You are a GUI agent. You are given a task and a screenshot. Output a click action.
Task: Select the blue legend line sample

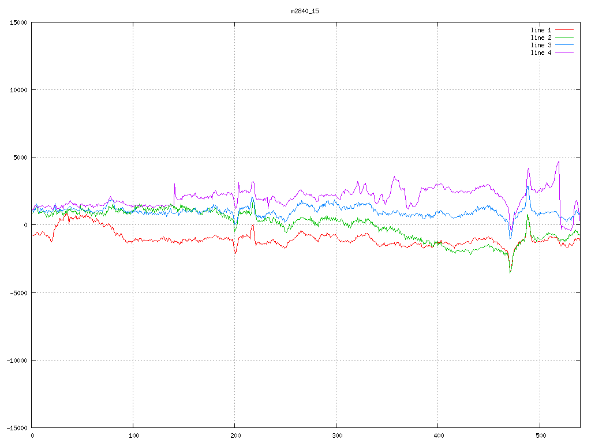point(564,45)
